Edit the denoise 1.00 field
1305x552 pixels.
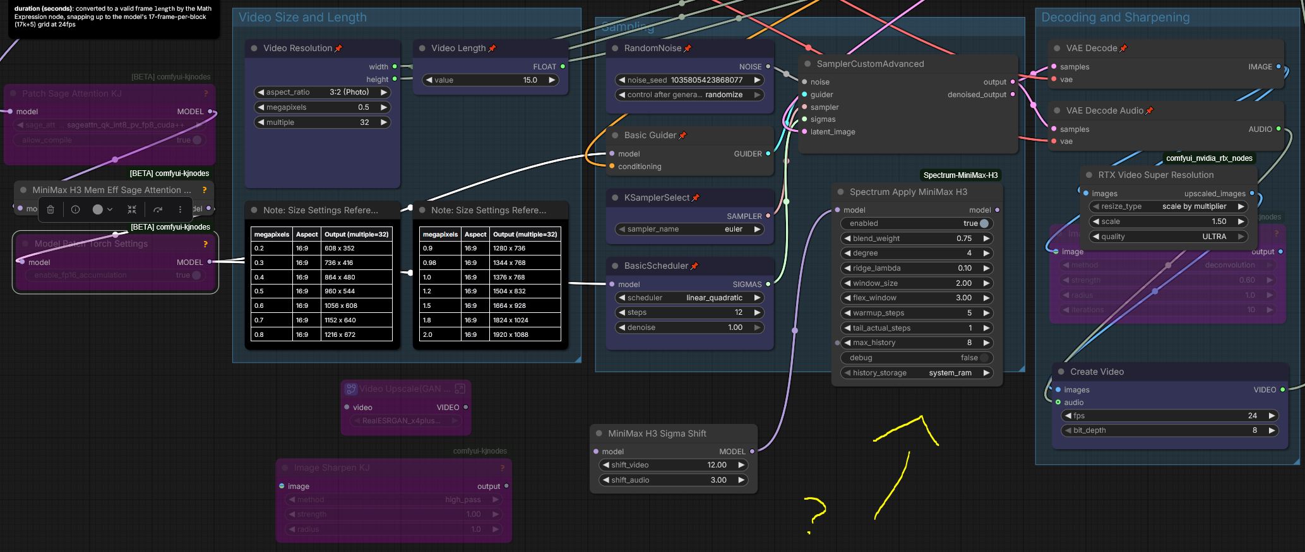tap(689, 327)
